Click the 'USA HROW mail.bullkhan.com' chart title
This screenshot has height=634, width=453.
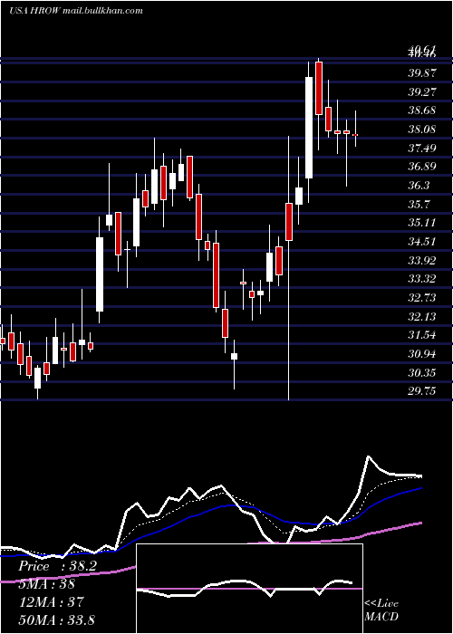(x=76, y=11)
